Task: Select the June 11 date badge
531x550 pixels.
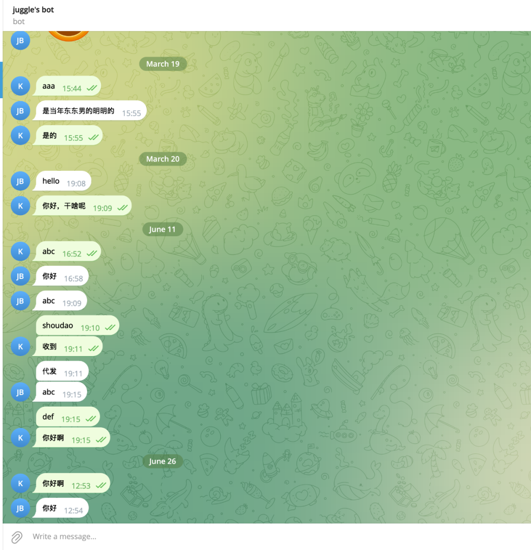Action: (162, 229)
